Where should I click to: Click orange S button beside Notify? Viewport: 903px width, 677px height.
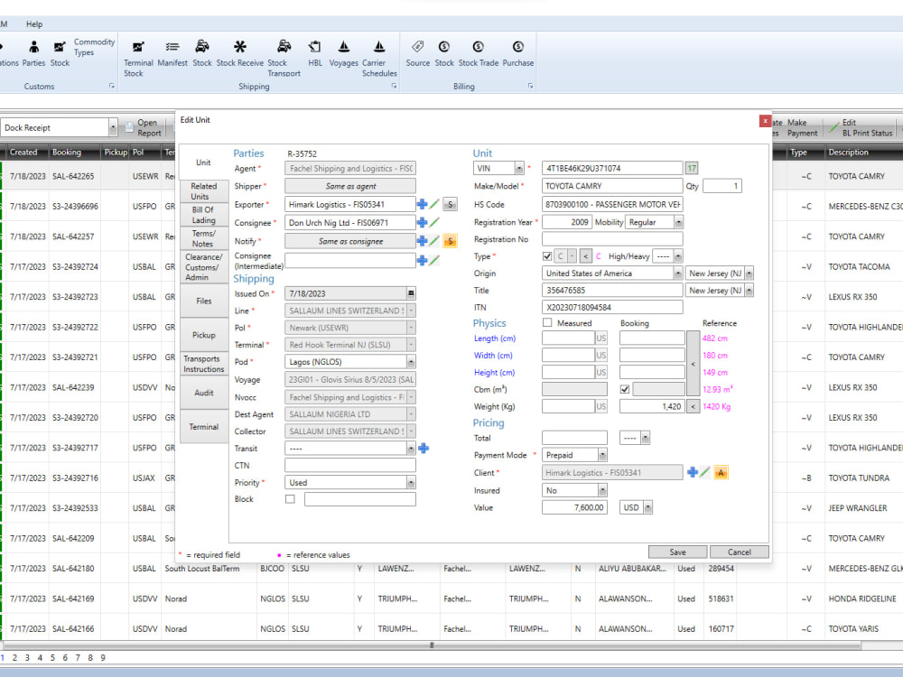451,241
